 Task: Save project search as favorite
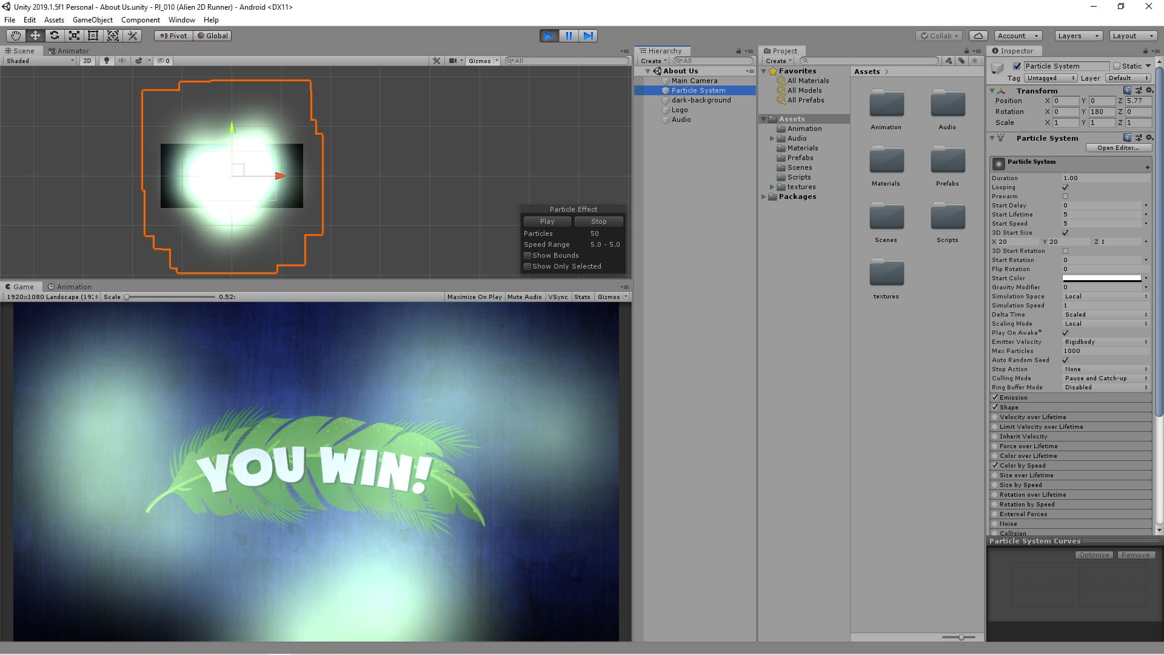[x=975, y=61]
